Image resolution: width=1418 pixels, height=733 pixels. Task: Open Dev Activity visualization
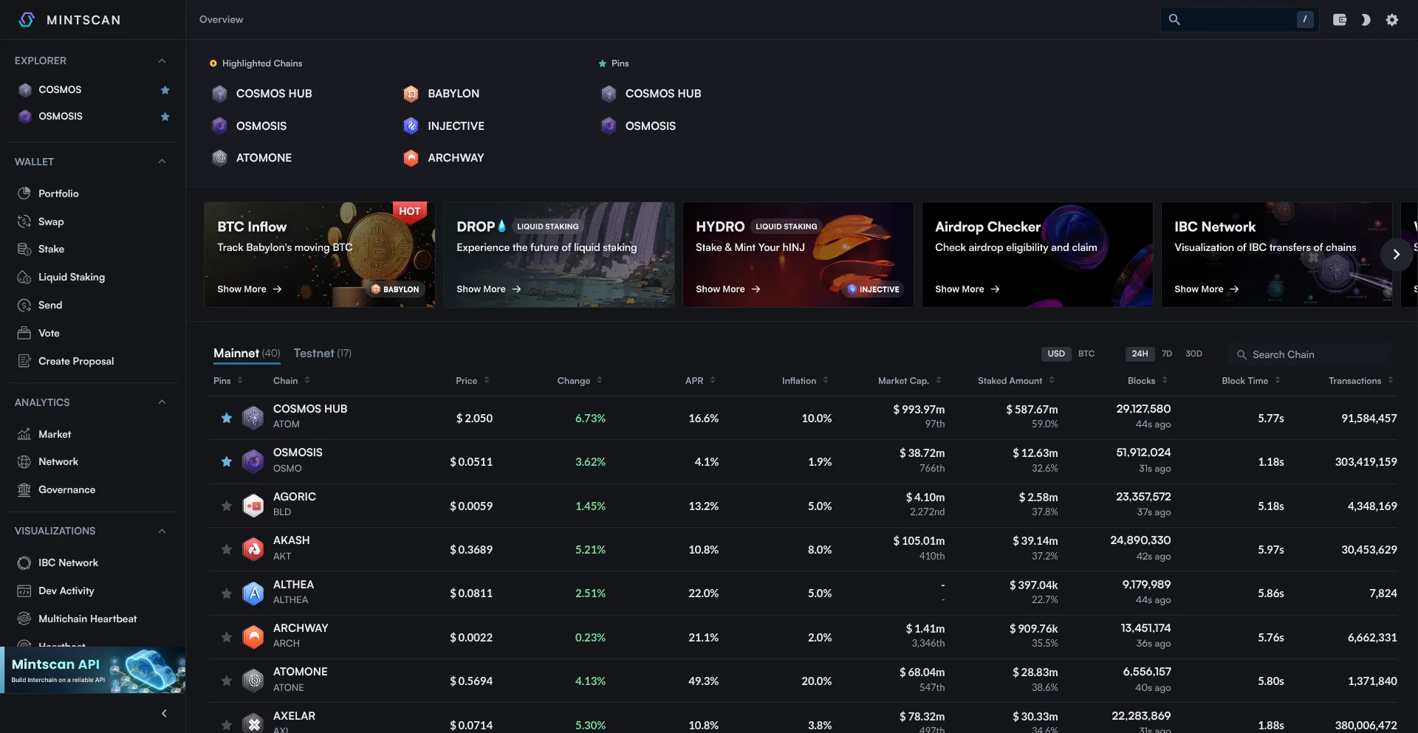pyautogui.click(x=66, y=591)
